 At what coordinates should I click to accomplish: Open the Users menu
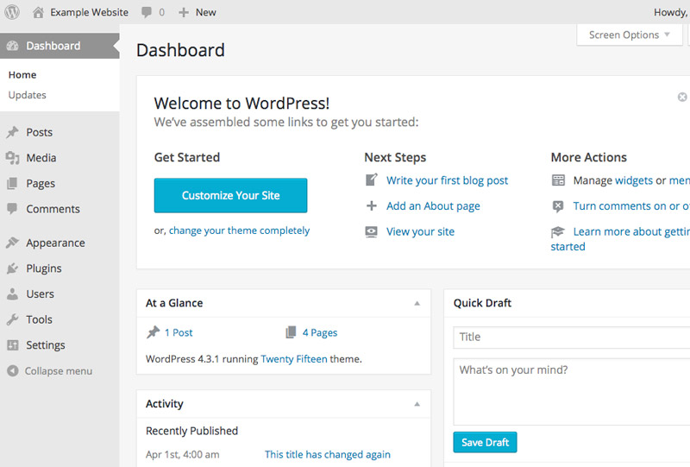[40, 293]
